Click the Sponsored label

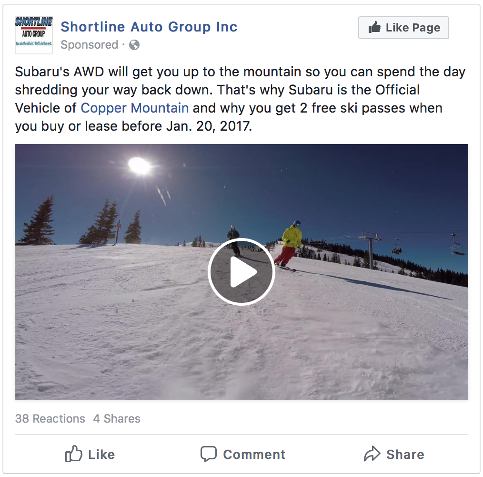pos(89,45)
